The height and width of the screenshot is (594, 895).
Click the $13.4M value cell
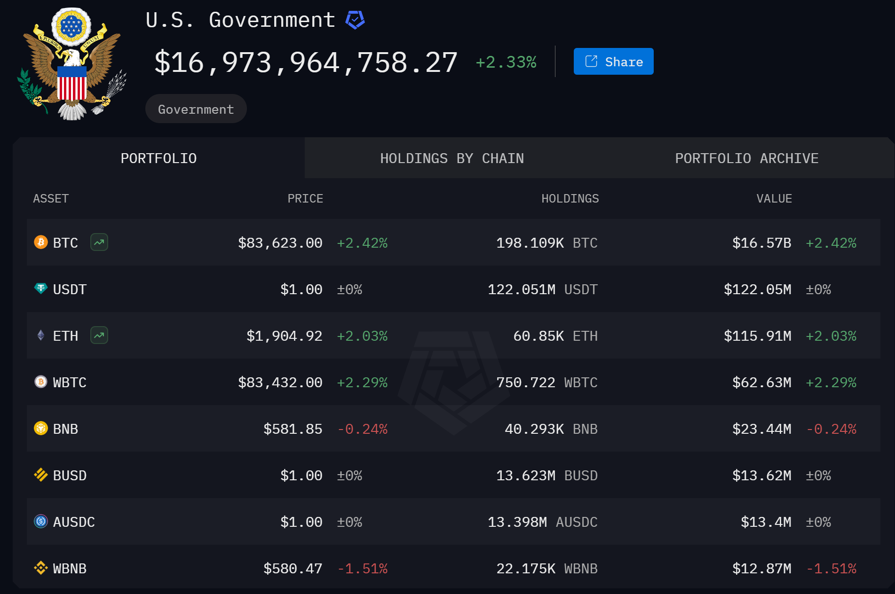(766, 522)
